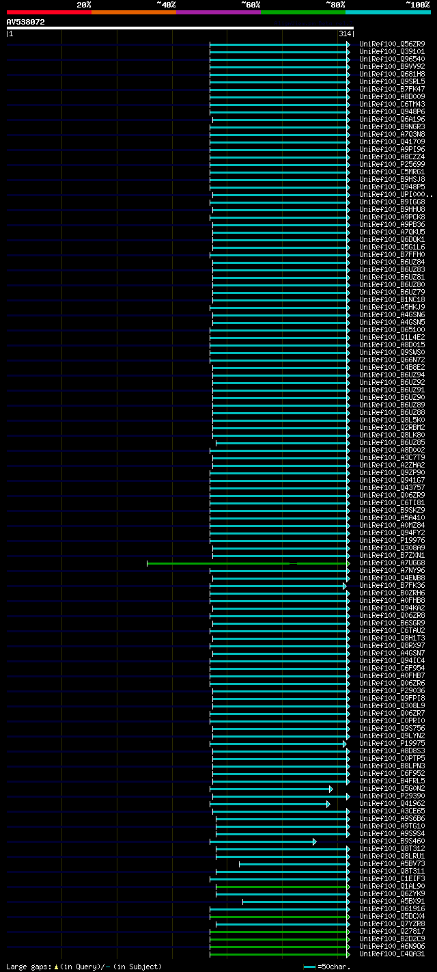437x972 pixels.
Task: Select the UniRef100_B6UZ79 label
Action: [392, 292]
